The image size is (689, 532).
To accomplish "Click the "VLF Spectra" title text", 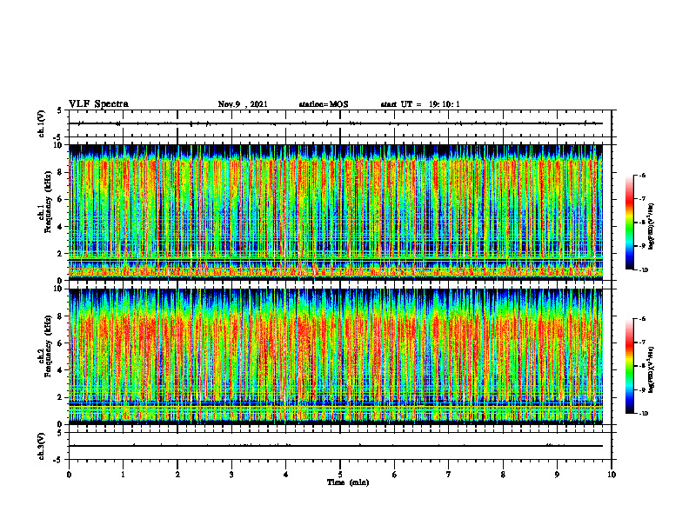I will [98, 104].
